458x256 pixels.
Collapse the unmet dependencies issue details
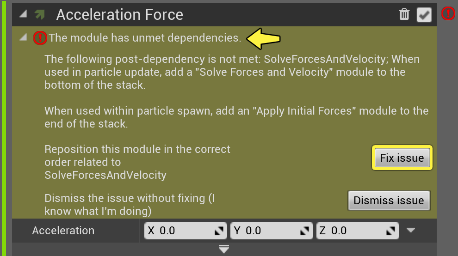click(24, 37)
